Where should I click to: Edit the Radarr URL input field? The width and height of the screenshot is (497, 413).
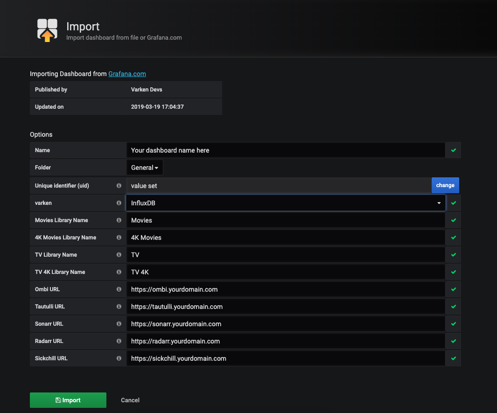(x=286, y=341)
